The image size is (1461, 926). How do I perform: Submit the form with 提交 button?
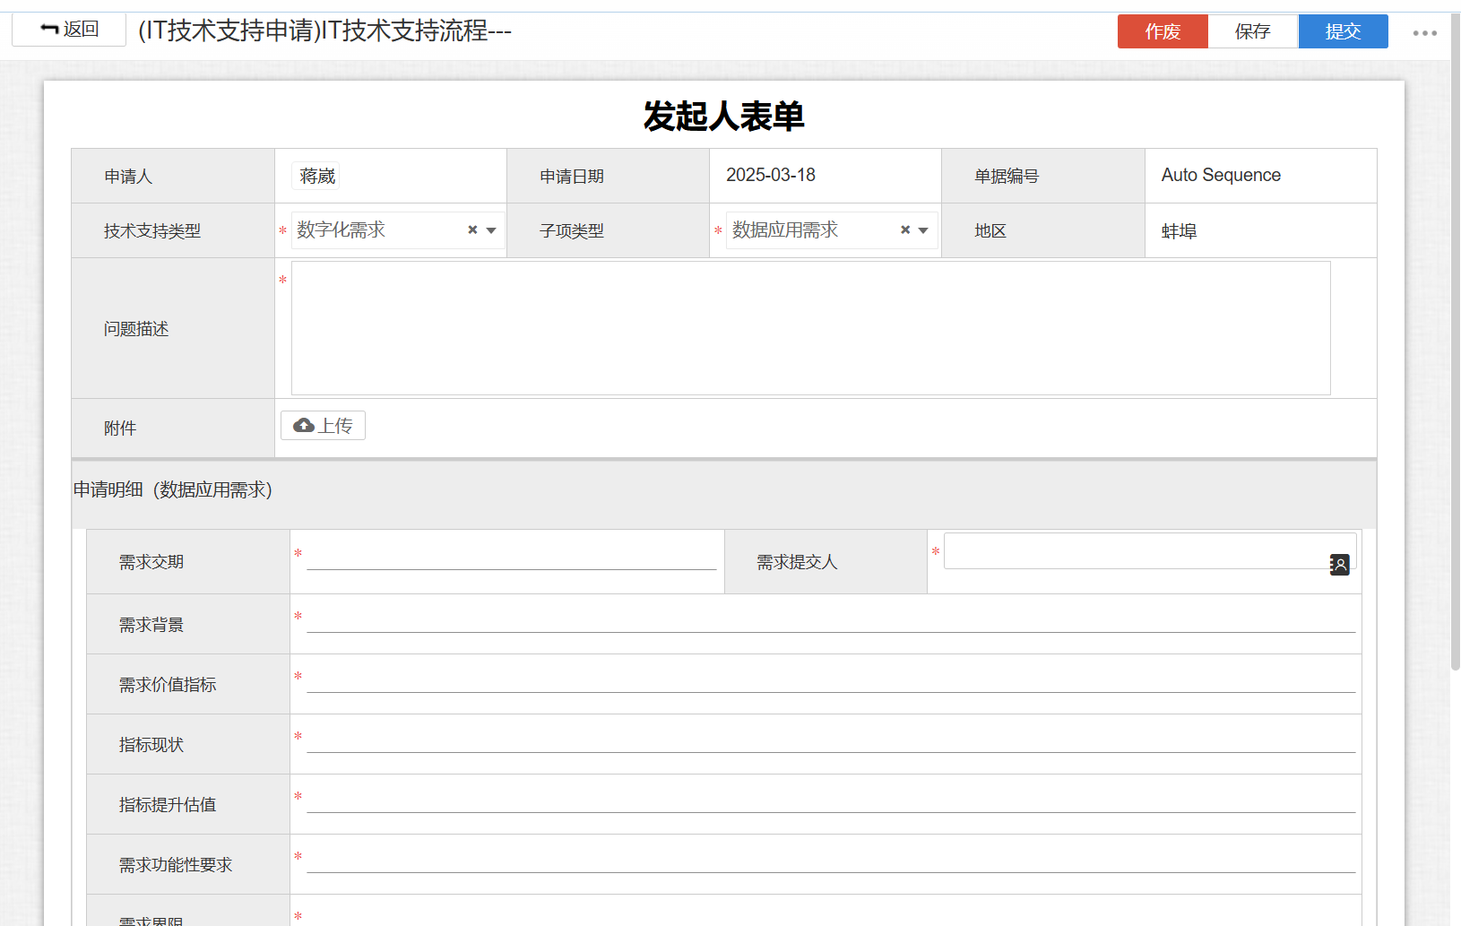click(x=1343, y=31)
